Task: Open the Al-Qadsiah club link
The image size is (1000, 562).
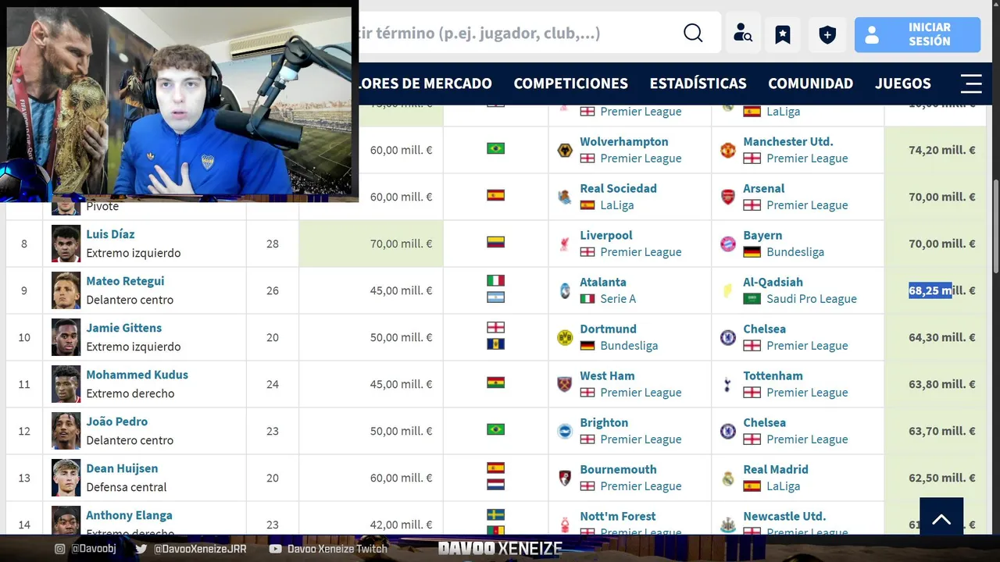Action: coord(773,282)
